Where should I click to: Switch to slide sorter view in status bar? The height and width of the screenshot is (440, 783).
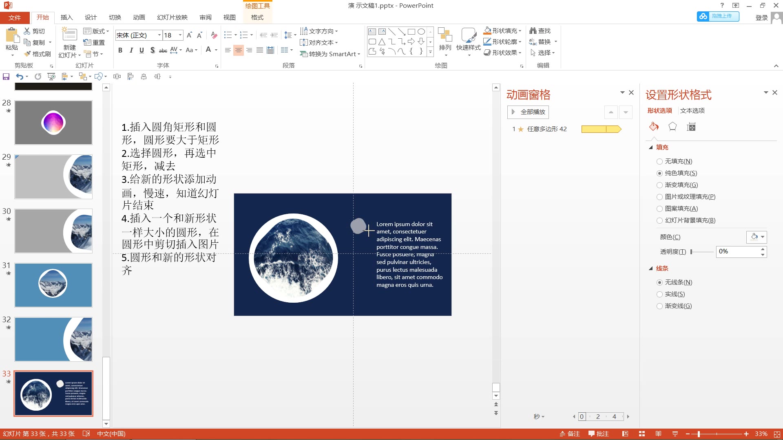click(641, 434)
